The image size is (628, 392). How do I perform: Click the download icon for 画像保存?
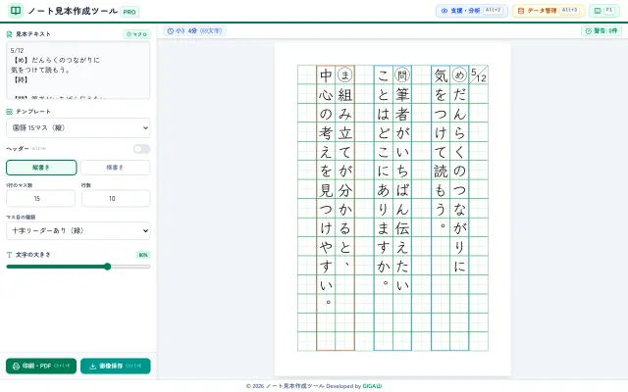tap(92, 366)
